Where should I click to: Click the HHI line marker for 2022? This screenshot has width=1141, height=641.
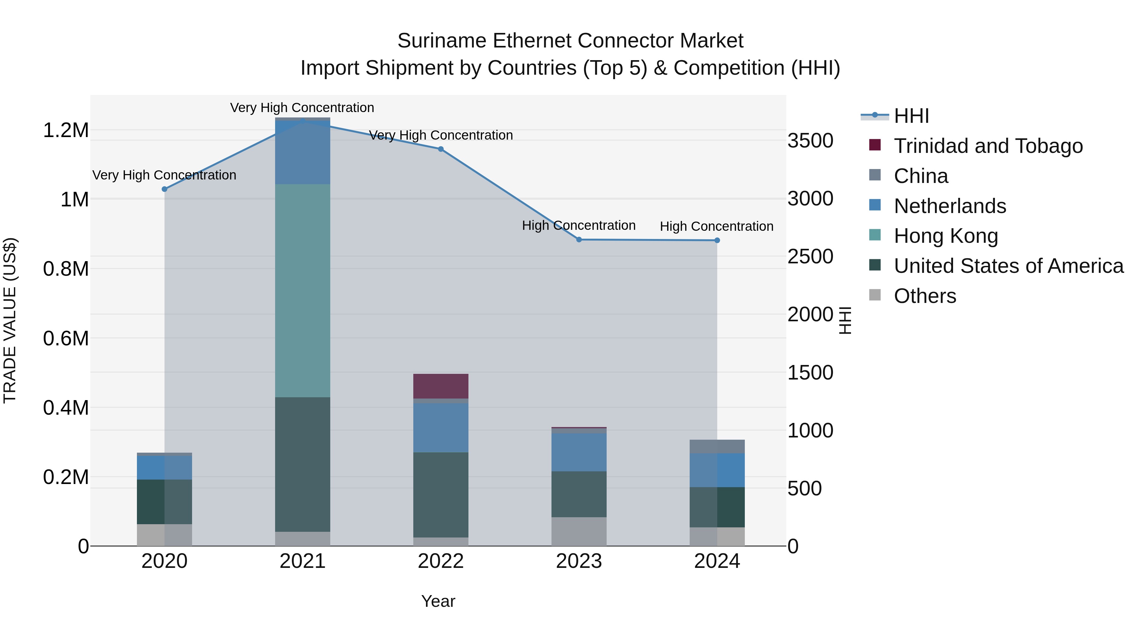point(441,149)
